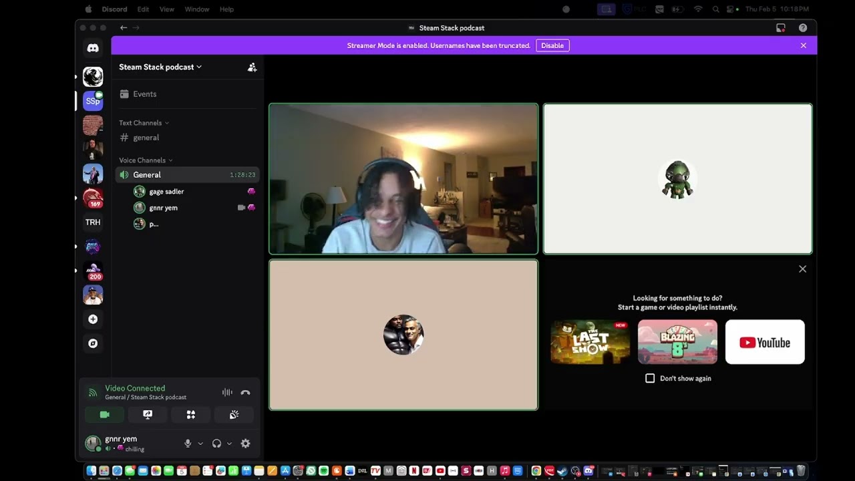Select the General voice channel
Viewport: 855px width, 481px height.
pyautogui.click(x=187, y=175)
